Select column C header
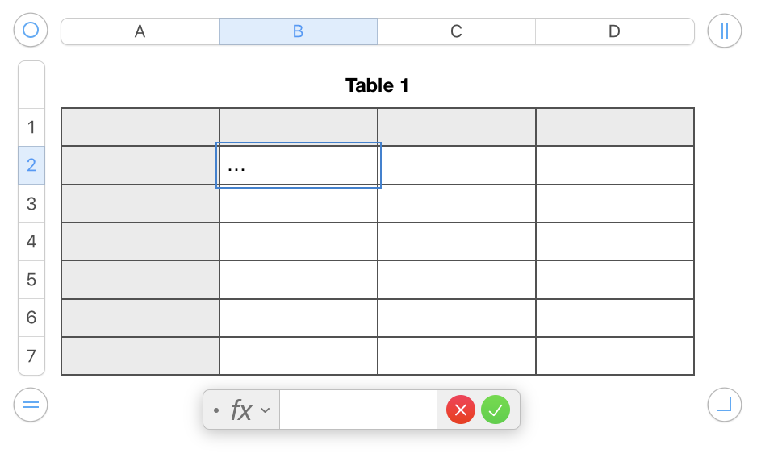Screen dimensions: 757x474 tap(456, 31)
